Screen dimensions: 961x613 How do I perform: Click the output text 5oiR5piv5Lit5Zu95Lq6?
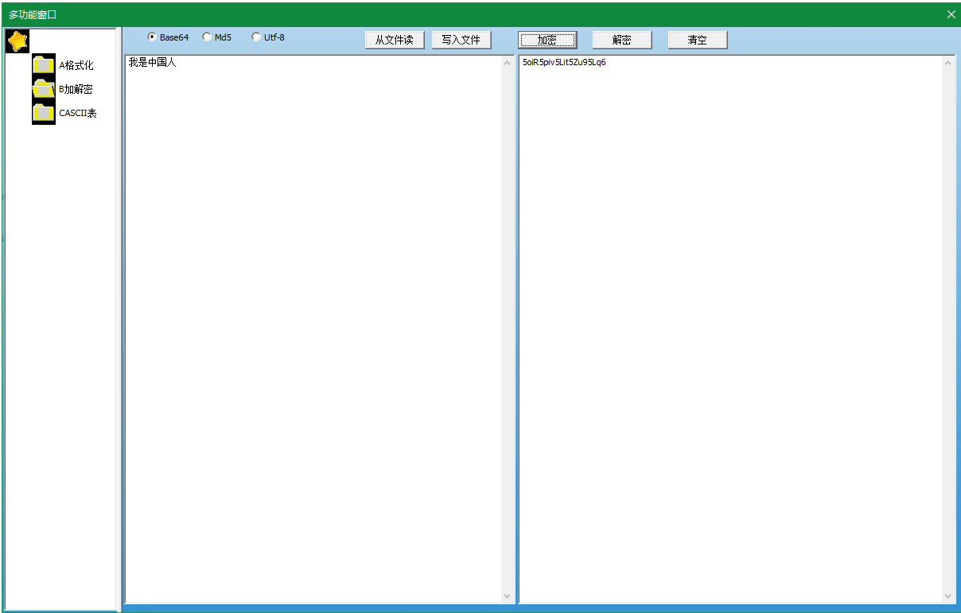564,62
